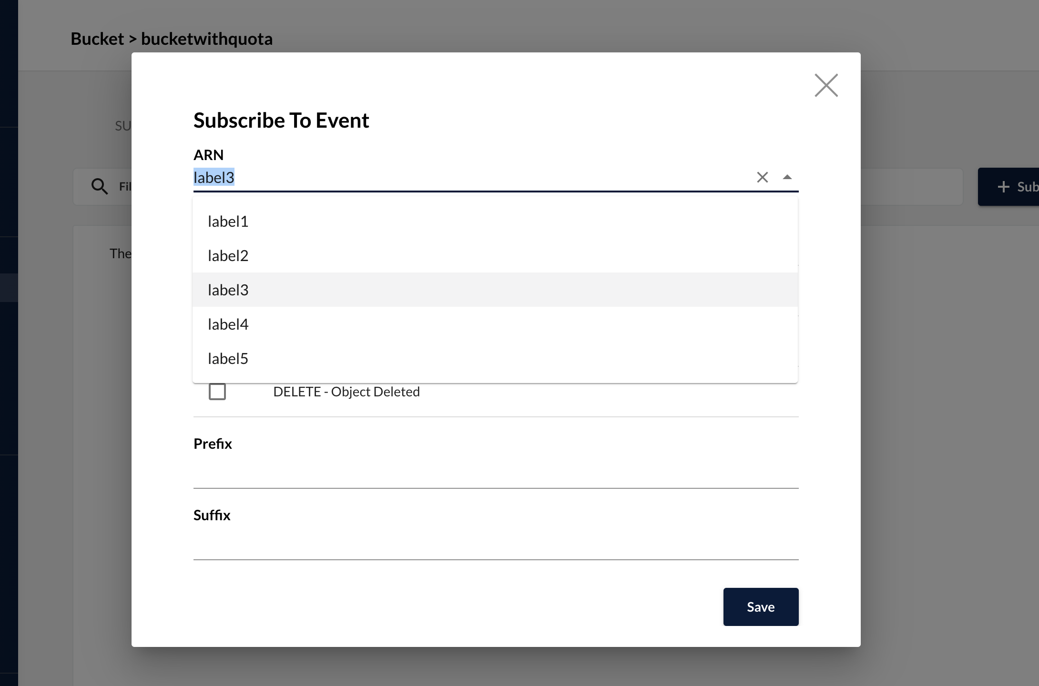Select label4 option
The height and width of the screenshot is (686, 1039).
coord(228,324)
